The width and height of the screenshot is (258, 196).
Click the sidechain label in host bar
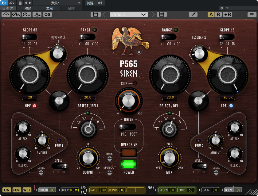[x=90, y=3]
